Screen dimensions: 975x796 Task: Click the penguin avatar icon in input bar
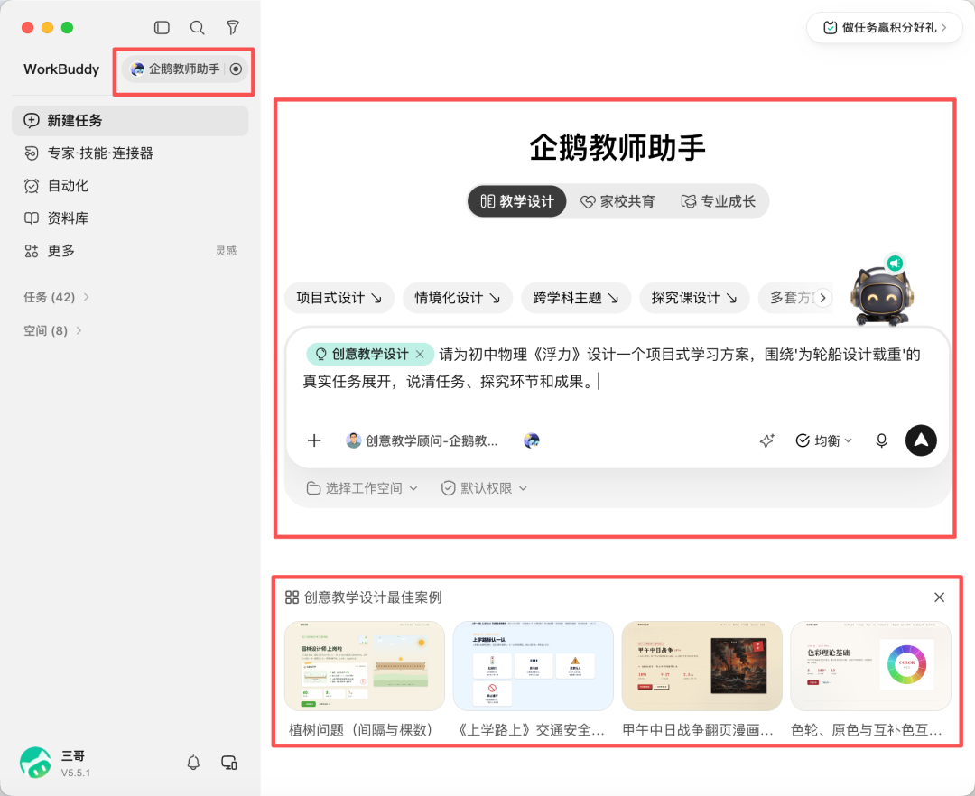click(532, 440)
